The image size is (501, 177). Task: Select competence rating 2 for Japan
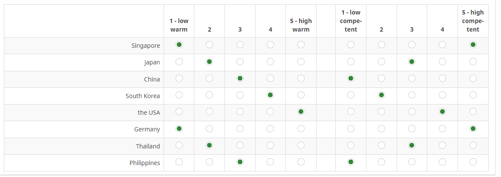[381, 61]
